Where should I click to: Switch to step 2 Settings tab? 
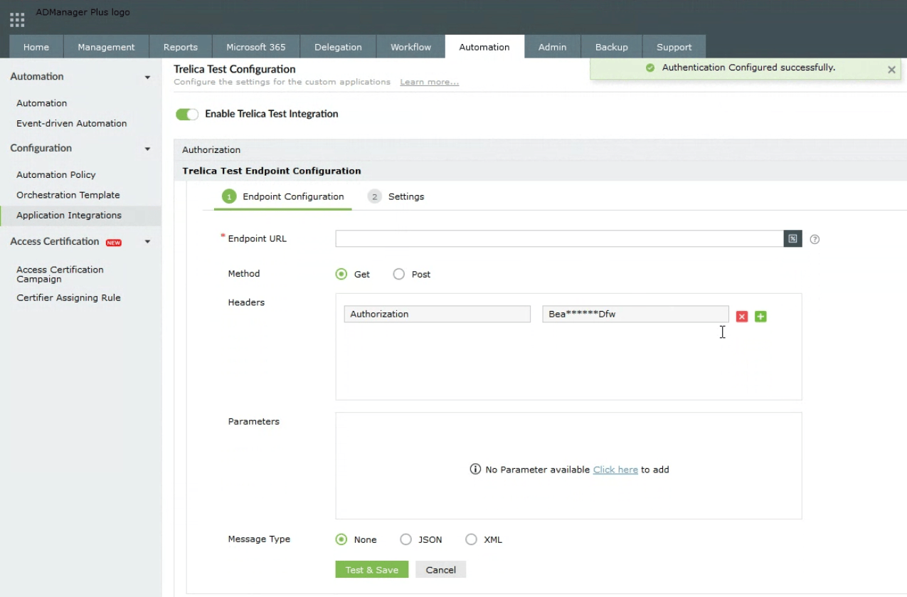pyautogui.click(x=396, y=196)
